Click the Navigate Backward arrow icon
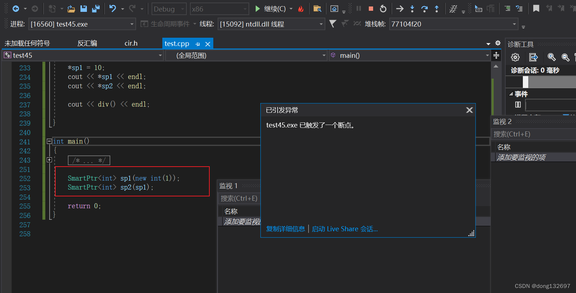Screen dimensions: 576x293 pos(16,9)
